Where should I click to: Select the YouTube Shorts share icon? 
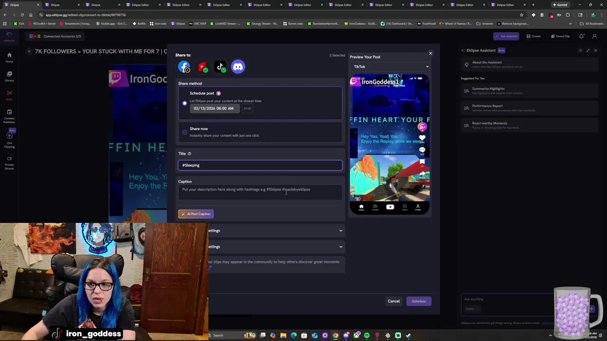[202, 67]
